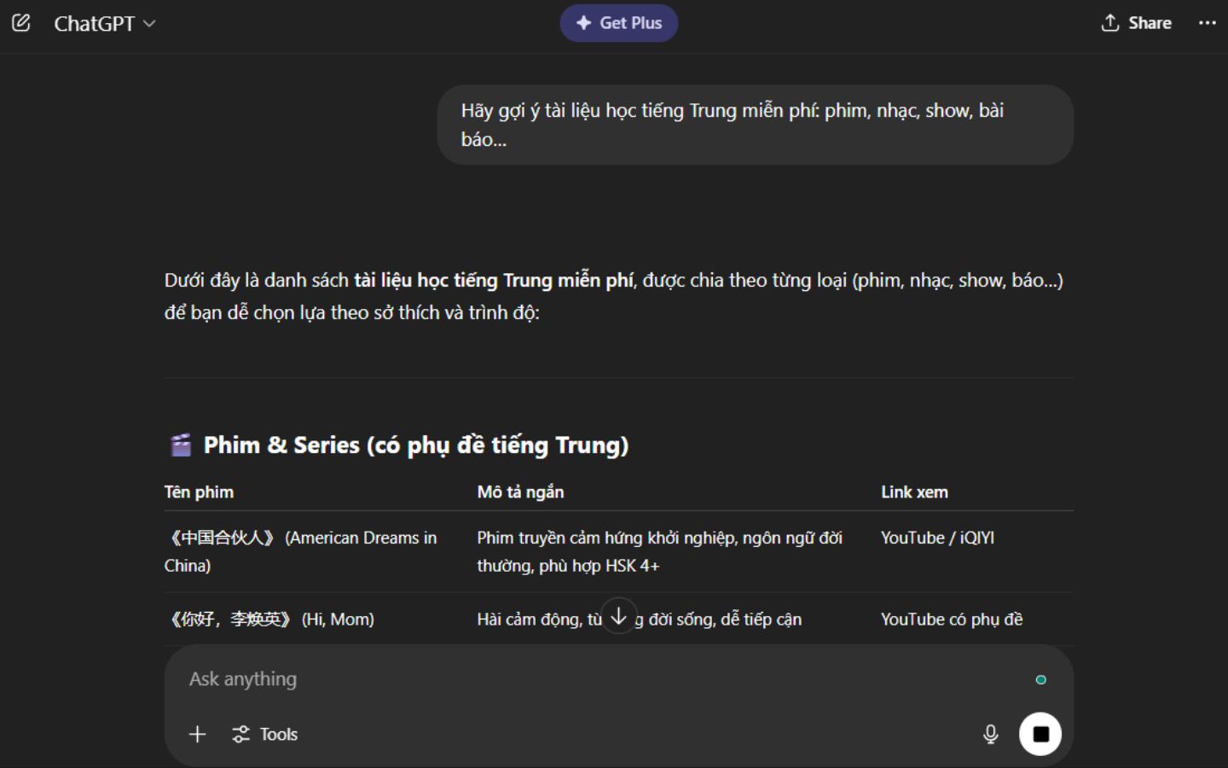Open the plus attachment menu
This screenshot has height=768, width=1228.
[197, 734]
